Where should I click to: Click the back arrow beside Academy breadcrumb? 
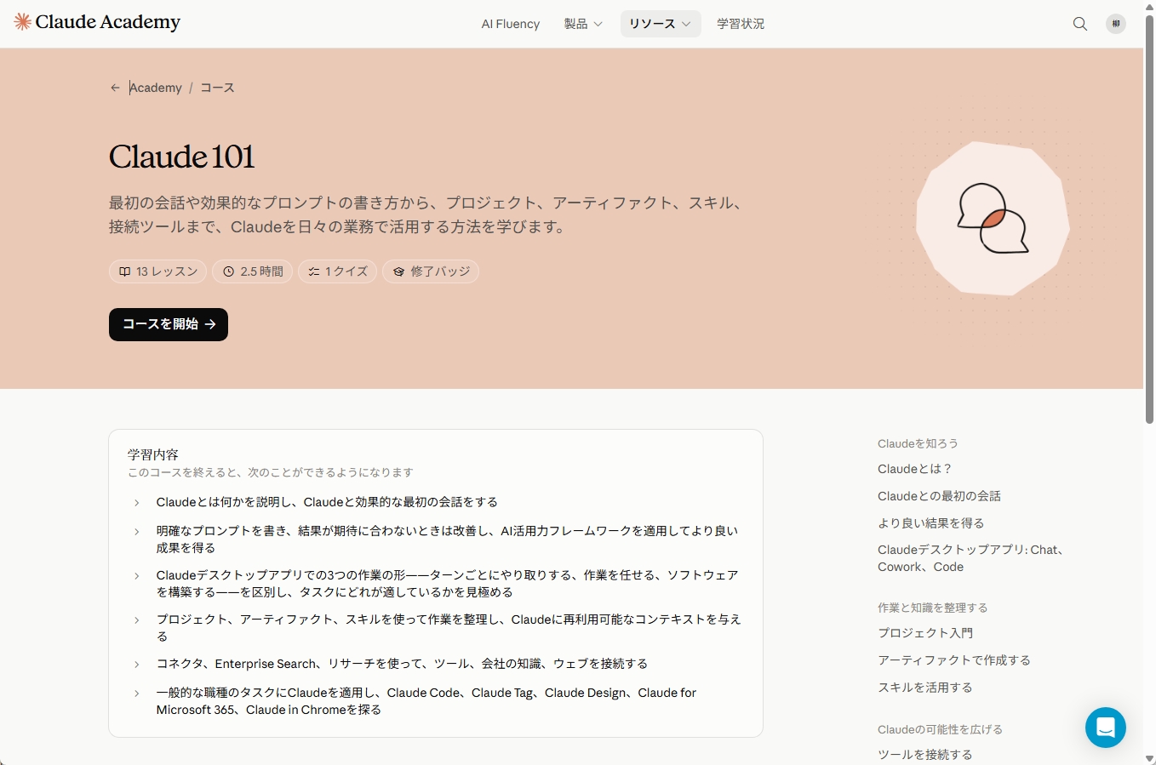115,88
